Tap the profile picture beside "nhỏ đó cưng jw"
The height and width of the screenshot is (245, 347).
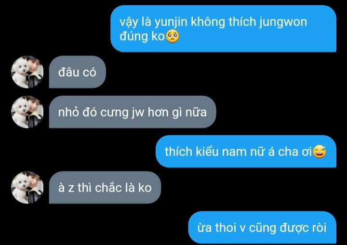27,112
